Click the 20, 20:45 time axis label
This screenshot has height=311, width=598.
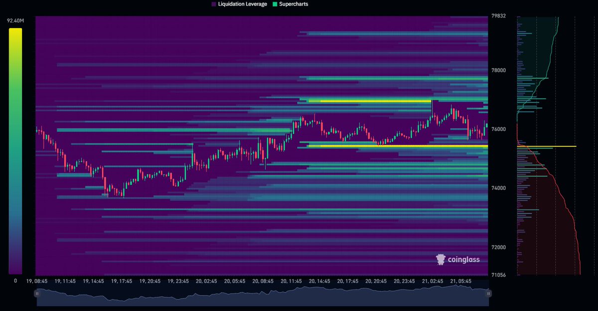click(376, 281)
